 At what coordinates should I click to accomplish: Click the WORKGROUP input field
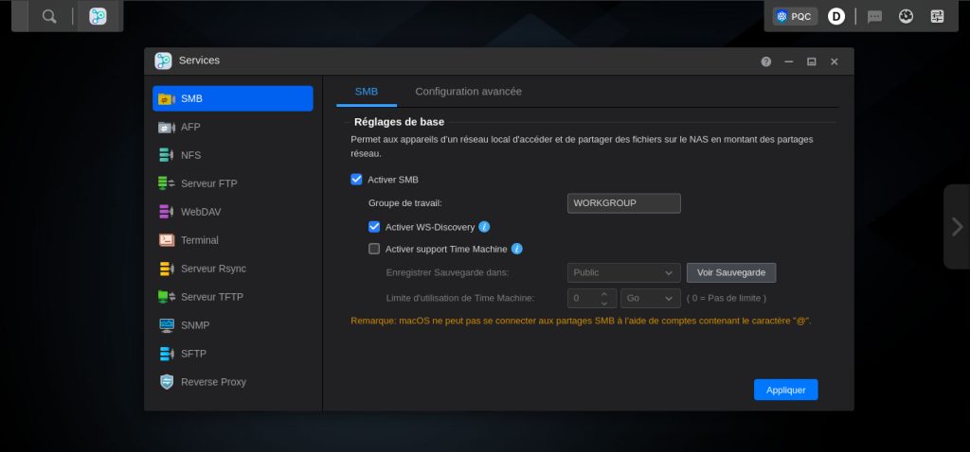[x=623, y=203]
